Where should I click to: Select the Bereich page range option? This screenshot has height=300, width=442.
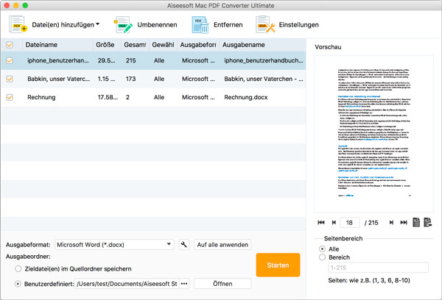pos(322,257)
